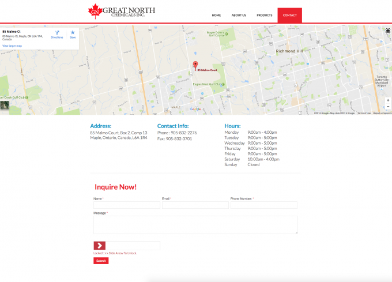Click inside the Message text area
This screenshot has width=392, height=282.
(195, 225)
